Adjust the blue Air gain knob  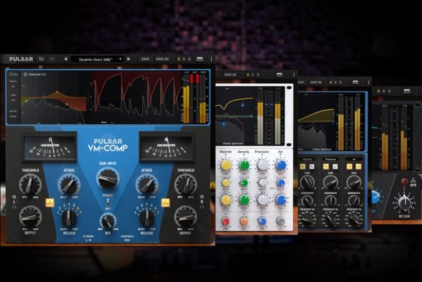coord(280,165)
